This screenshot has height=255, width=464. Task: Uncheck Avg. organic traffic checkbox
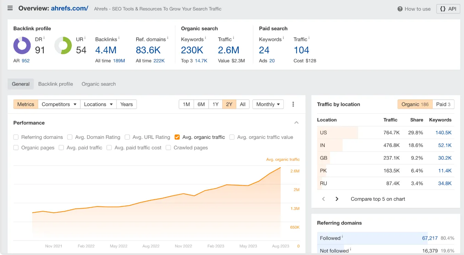point(177,137)
